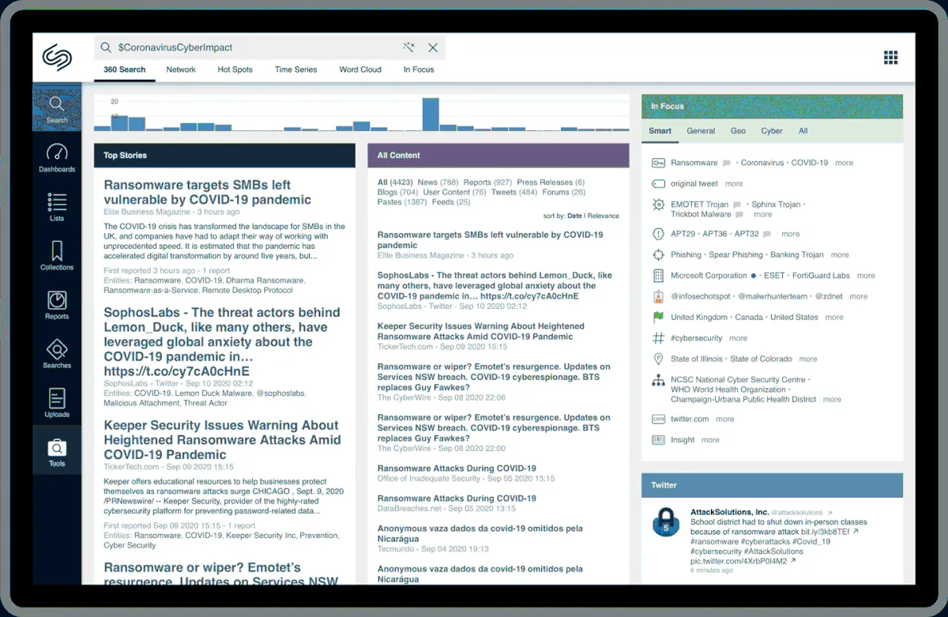Click the malware icon beside EMOTET Trojan
Viewport: 948px width, 617px height.
(658, 205)
